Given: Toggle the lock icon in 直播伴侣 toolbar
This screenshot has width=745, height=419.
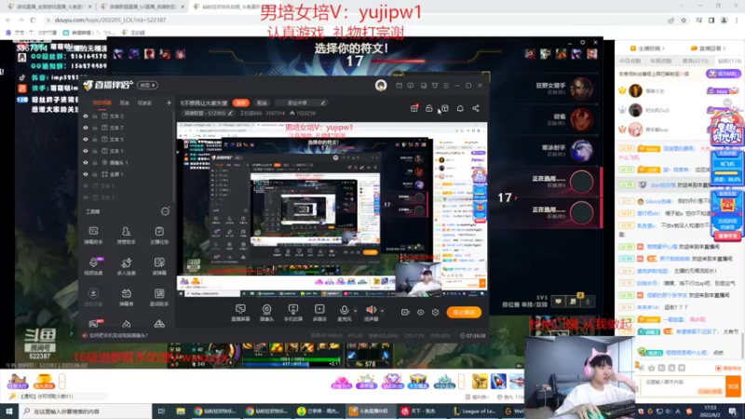Looking at the screenshot, I should pyautogui.click(x=429, y=108).
